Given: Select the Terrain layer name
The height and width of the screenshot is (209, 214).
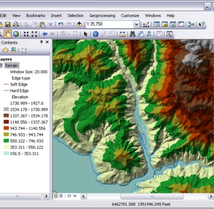Looking at the screenshot, I should point(11,66).
